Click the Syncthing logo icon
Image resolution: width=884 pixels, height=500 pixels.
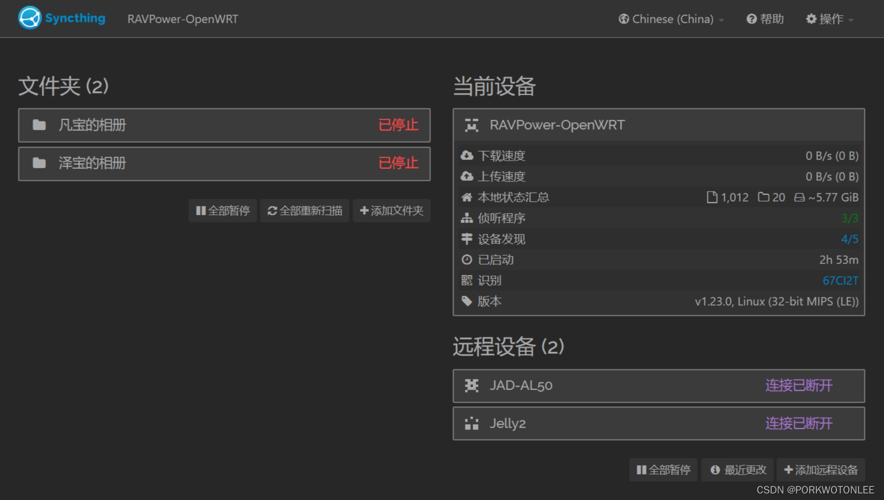tap(29, 18)
